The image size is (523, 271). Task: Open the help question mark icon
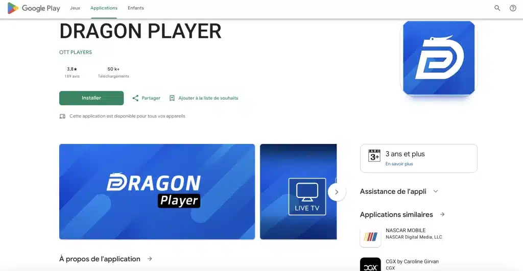pyautogui.click(x=513, y=8)
